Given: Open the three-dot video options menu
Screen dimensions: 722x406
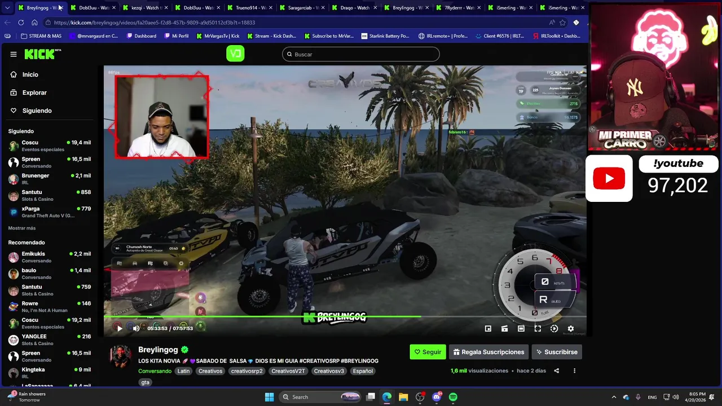Looking at the screenshot, I should coord(574,371).
